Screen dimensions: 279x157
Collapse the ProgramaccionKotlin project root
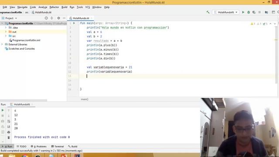point(2,23)
